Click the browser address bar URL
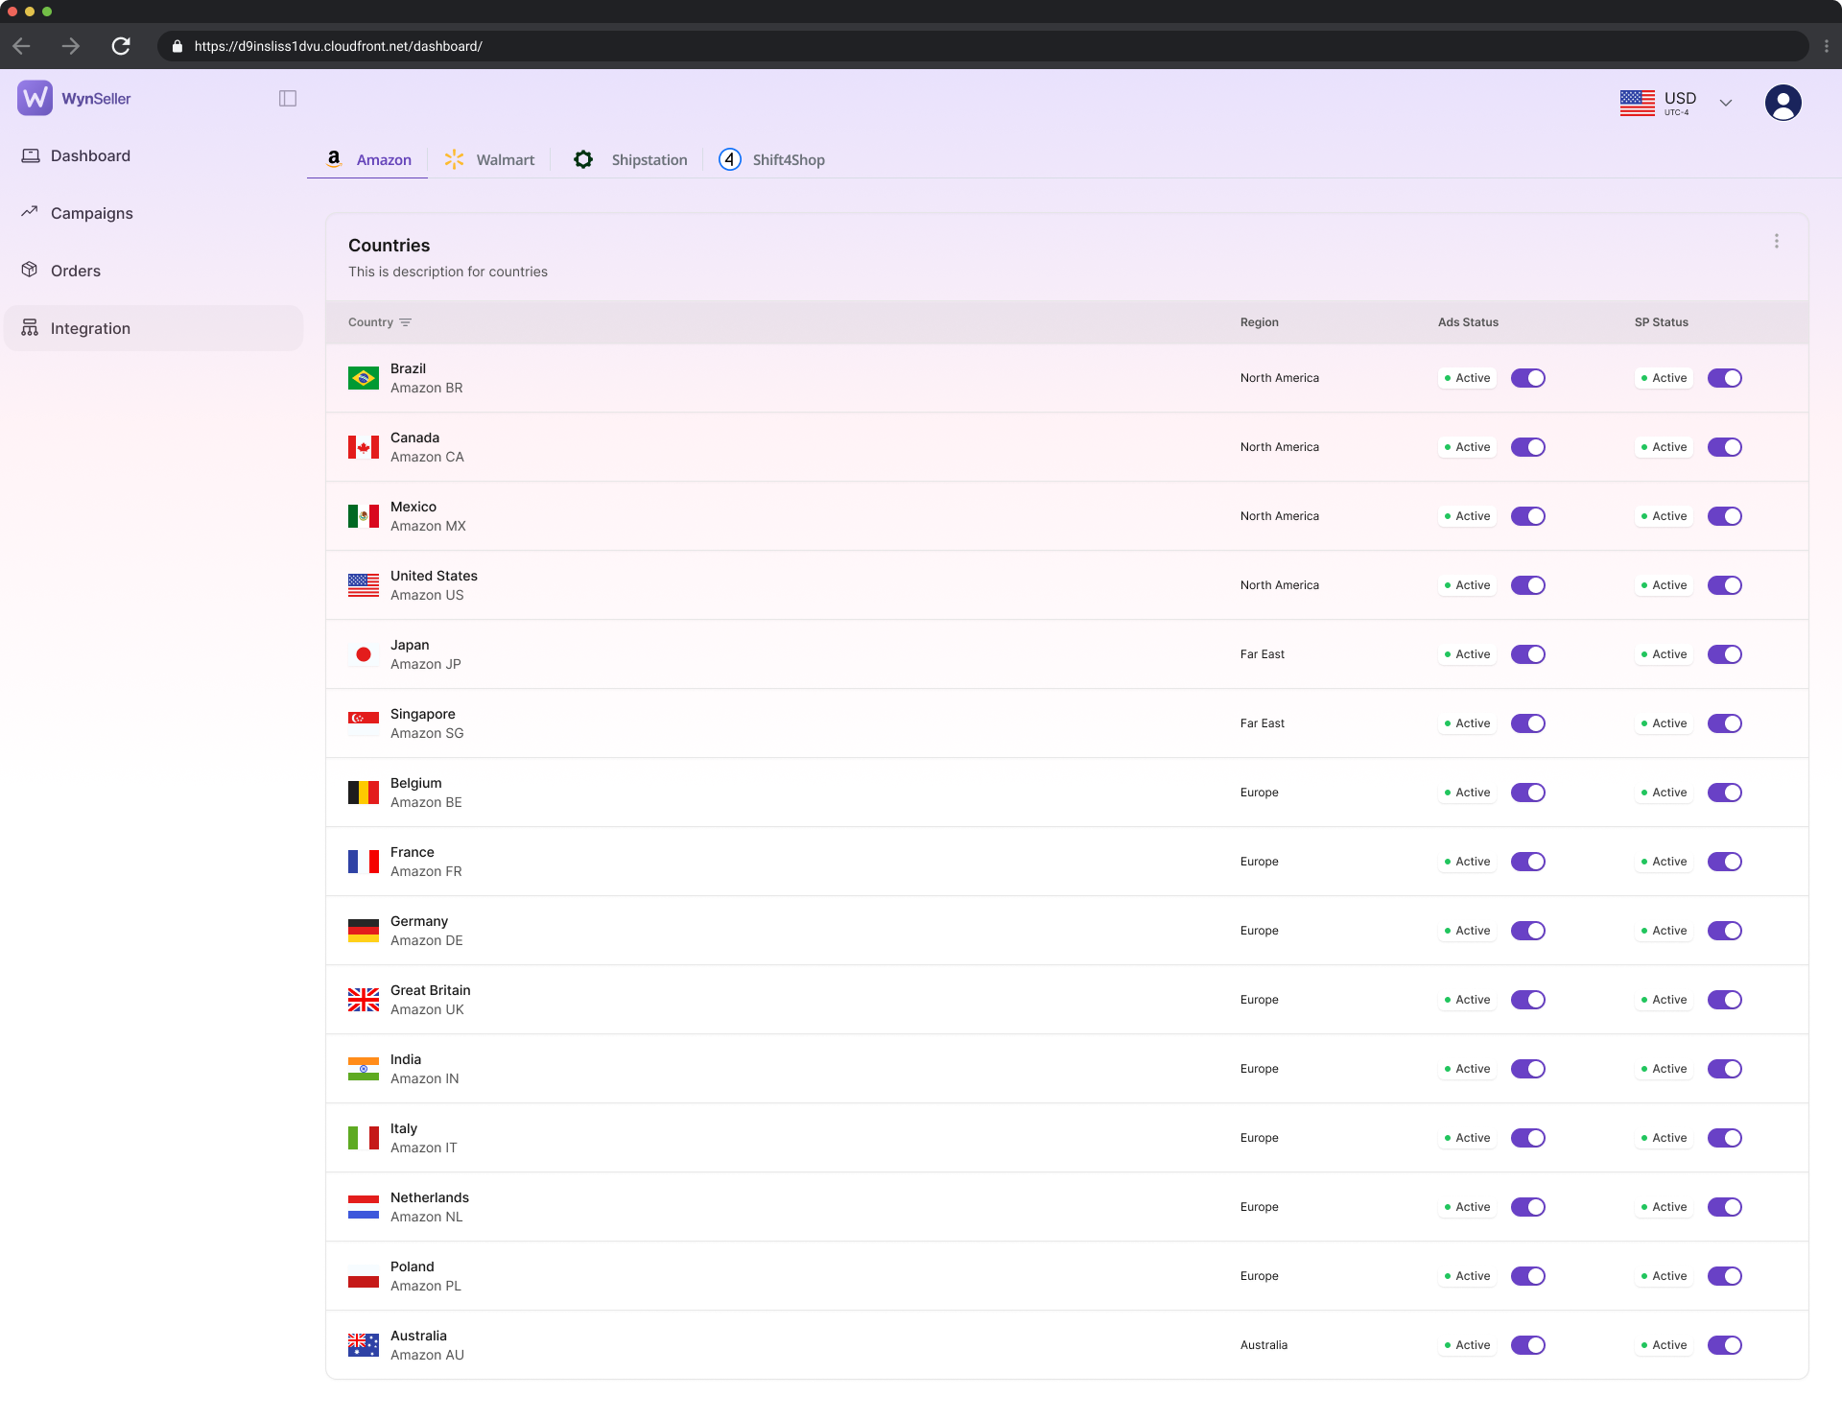Viewport: 1842px width, 1420px height. point(338,46)
